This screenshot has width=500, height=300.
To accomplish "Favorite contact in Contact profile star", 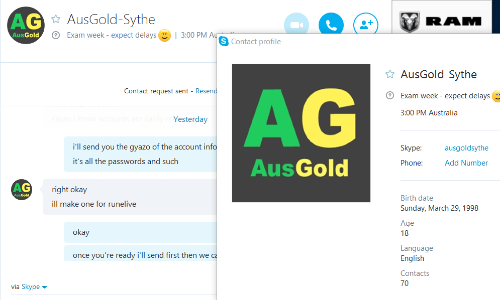I will point(389,74).
